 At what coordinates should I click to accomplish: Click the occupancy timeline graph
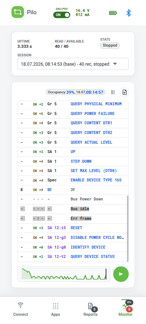coord(64,274)
